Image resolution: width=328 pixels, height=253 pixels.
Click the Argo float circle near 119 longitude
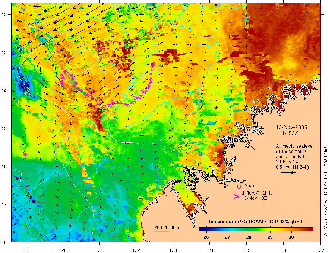click(25, 154)
